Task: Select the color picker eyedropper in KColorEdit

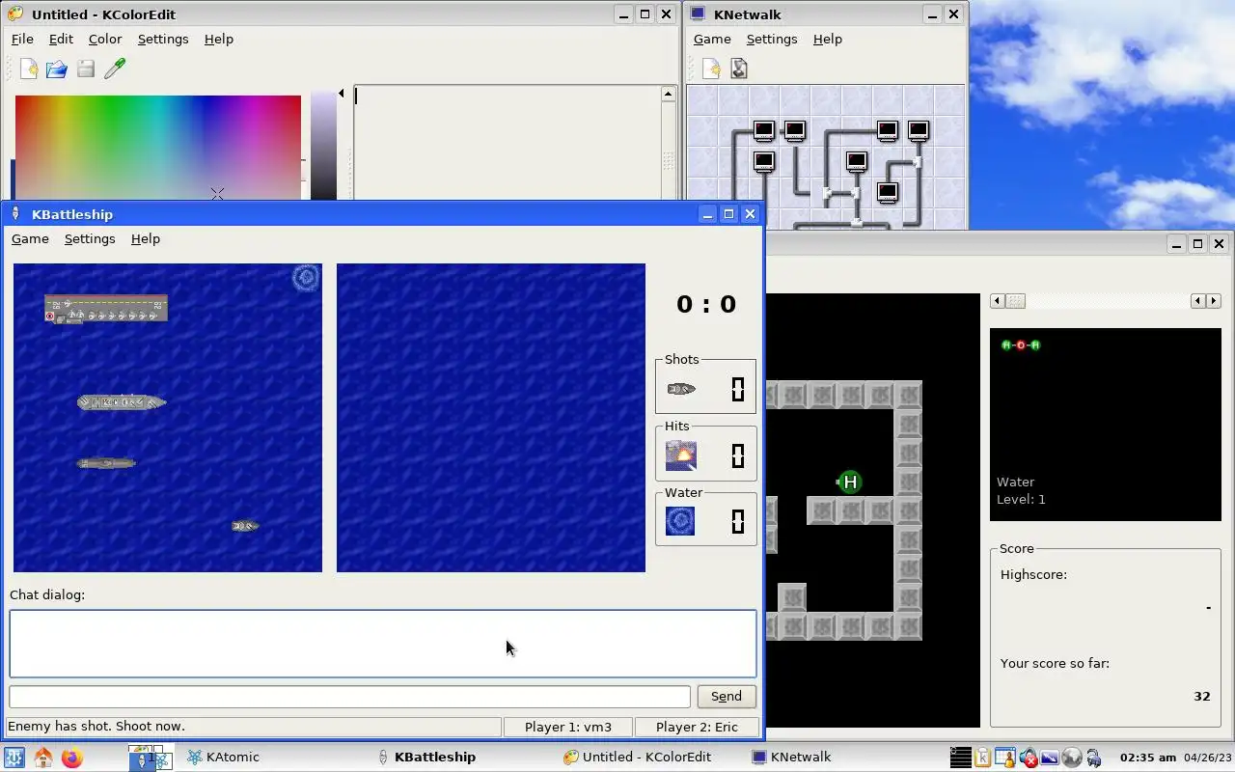Action: (x=115, y=69)
